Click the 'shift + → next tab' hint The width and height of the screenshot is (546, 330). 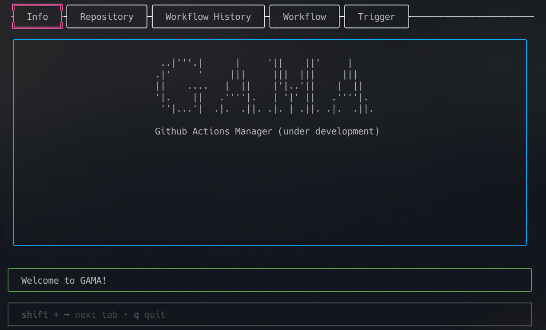point(70,314)
